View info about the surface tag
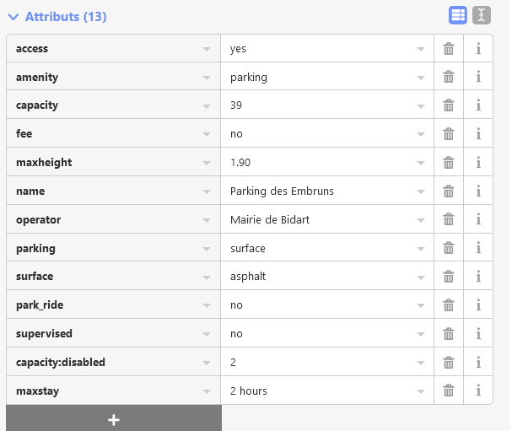This screenshot has width=512, height=431. (x=478, y=277)
